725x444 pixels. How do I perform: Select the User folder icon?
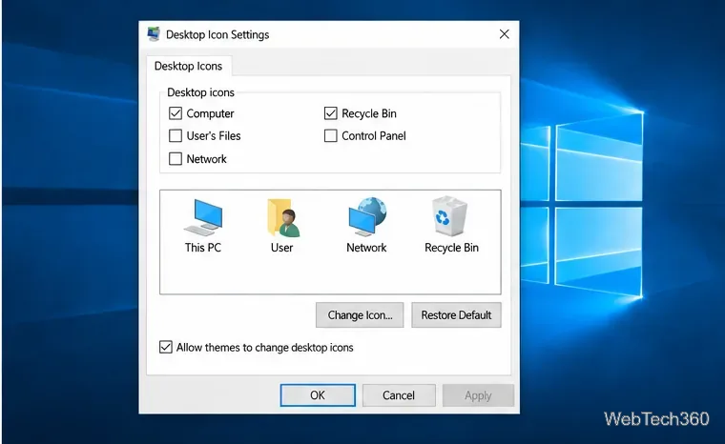[282, 217]
